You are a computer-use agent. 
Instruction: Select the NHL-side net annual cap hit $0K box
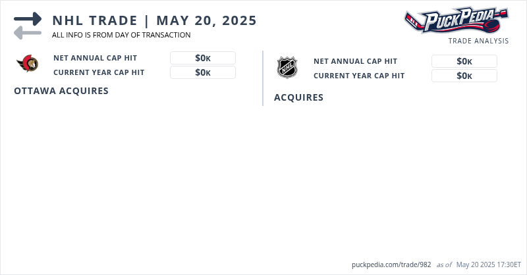click(464, 61)
